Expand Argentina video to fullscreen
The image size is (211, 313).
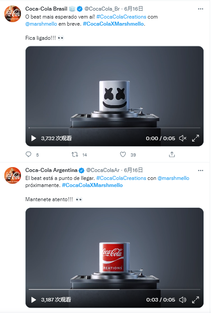(196, 300)
